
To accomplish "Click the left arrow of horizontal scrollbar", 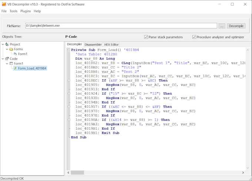I will pyautogui.click(x=69, y=173).
